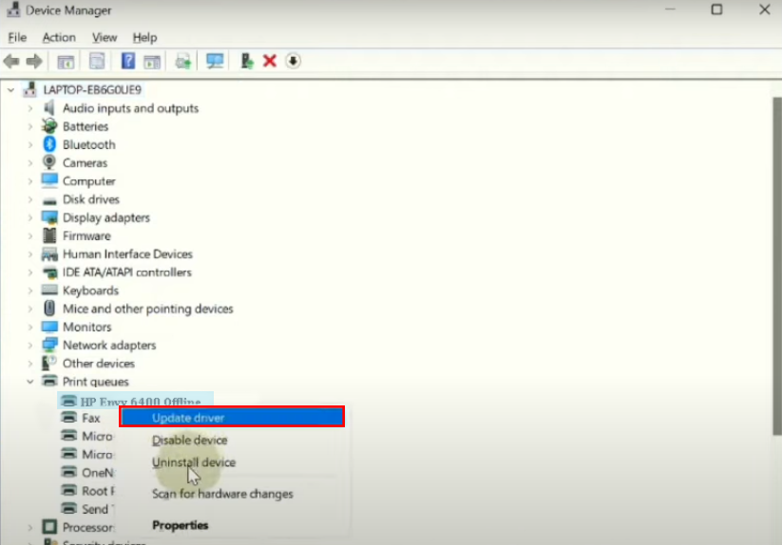Click the Processors chip icon
This screenshot has height=545, width=782.
(49, 527)
